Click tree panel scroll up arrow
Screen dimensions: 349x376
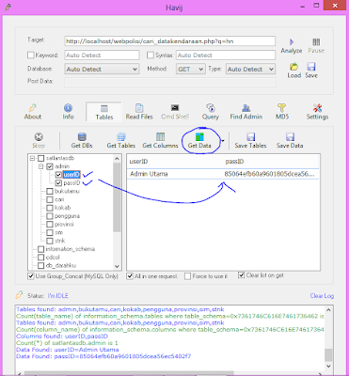click(x=117, y=158)
